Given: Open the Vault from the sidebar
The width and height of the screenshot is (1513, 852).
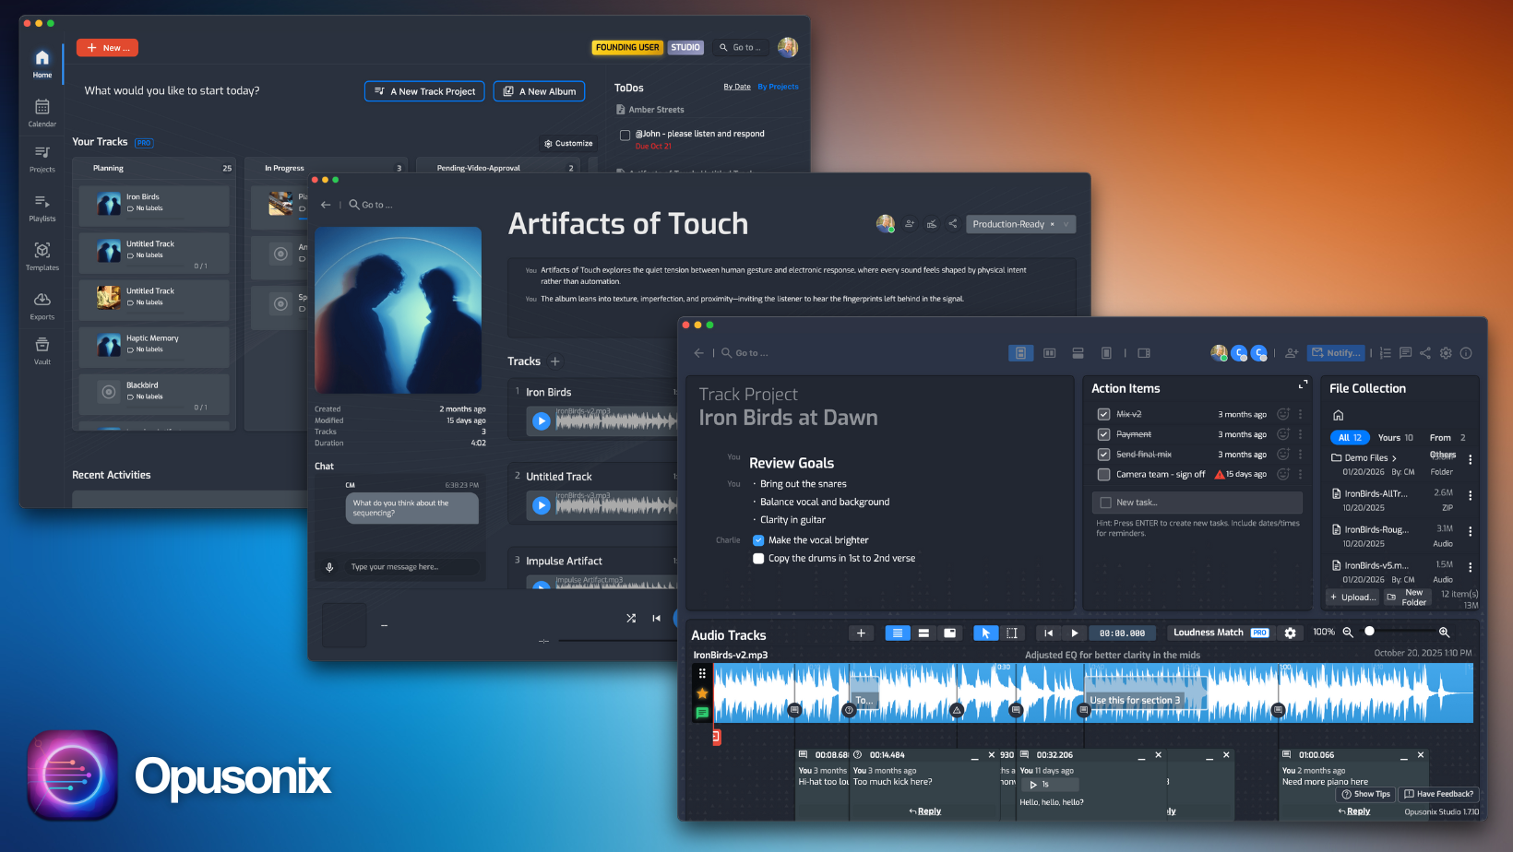Looking at the screenshot, I should click(x=42, y=349).
